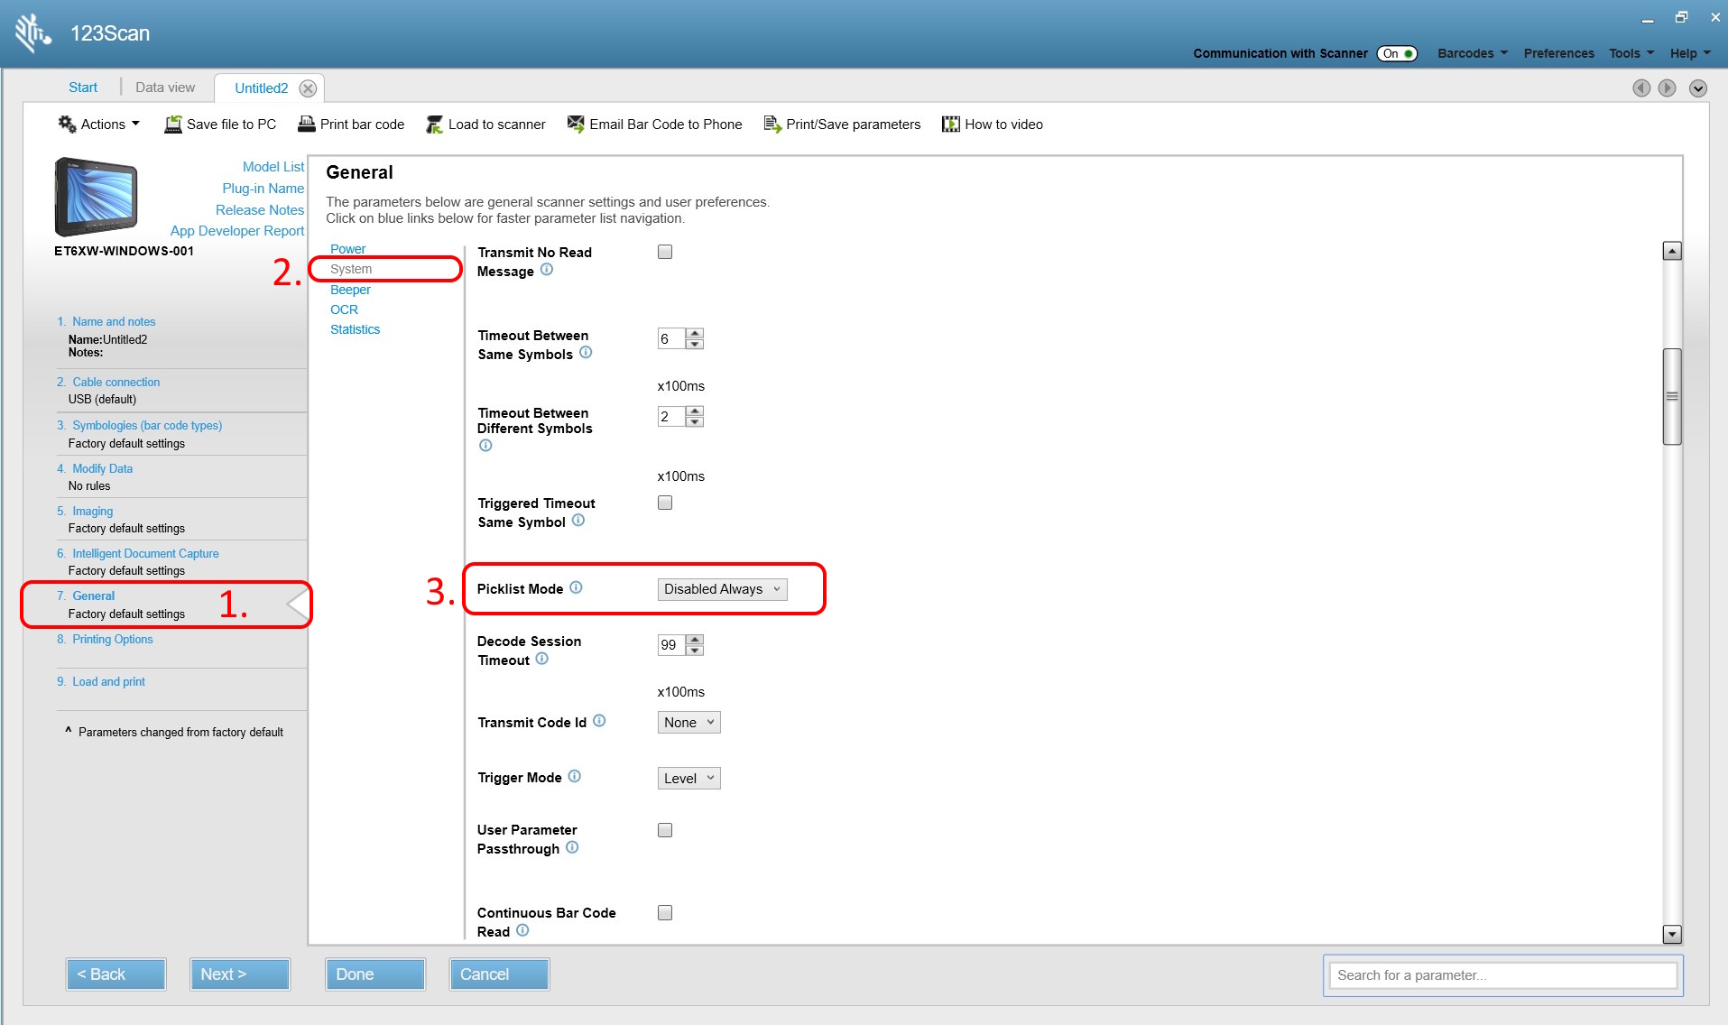Close the Untitled2 tab

click(308, 88)
